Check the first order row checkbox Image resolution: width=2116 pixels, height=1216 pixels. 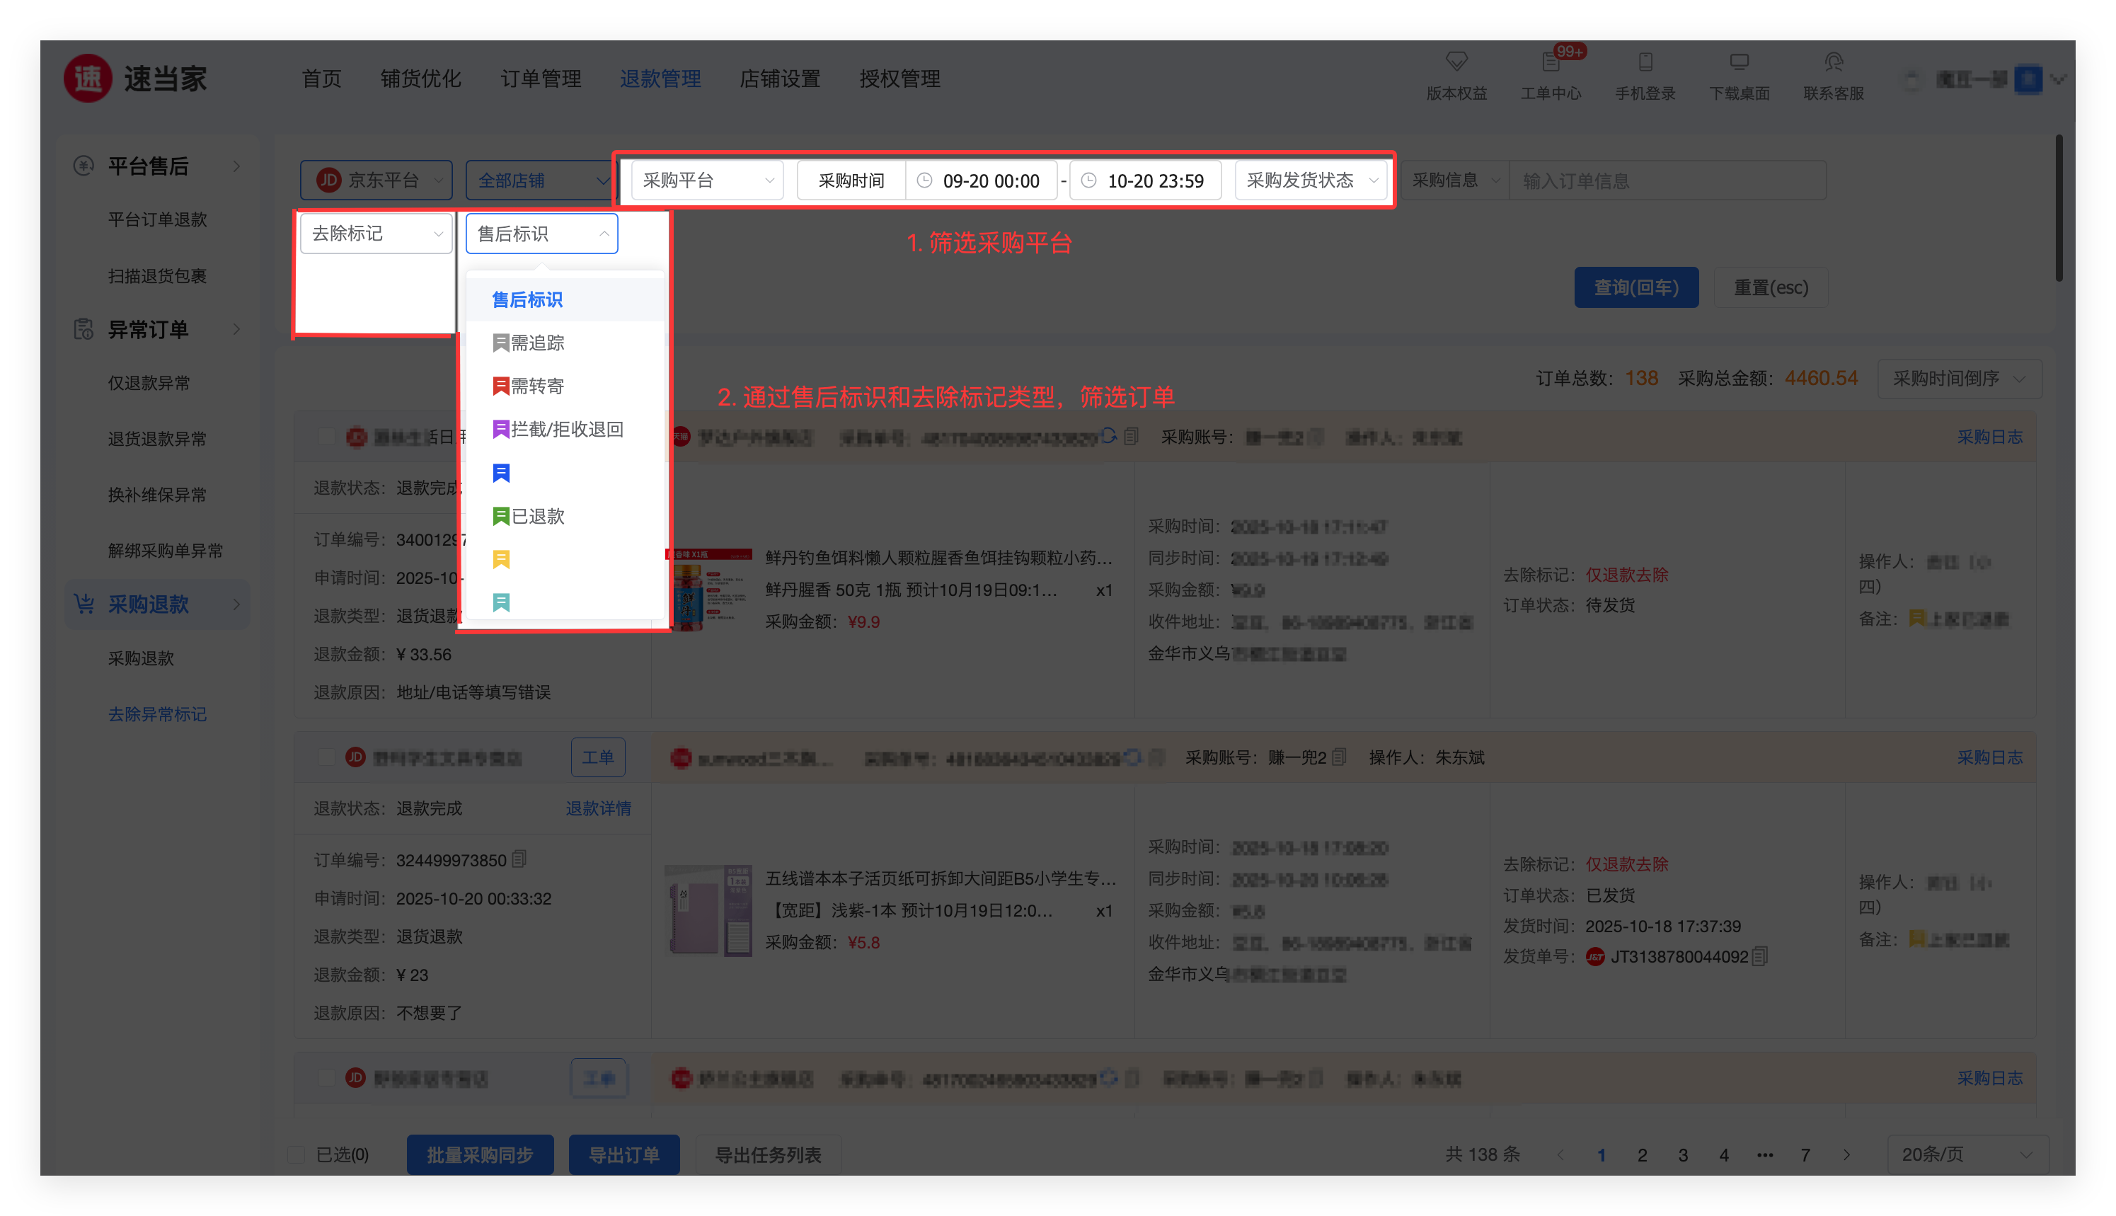point(326,437)
